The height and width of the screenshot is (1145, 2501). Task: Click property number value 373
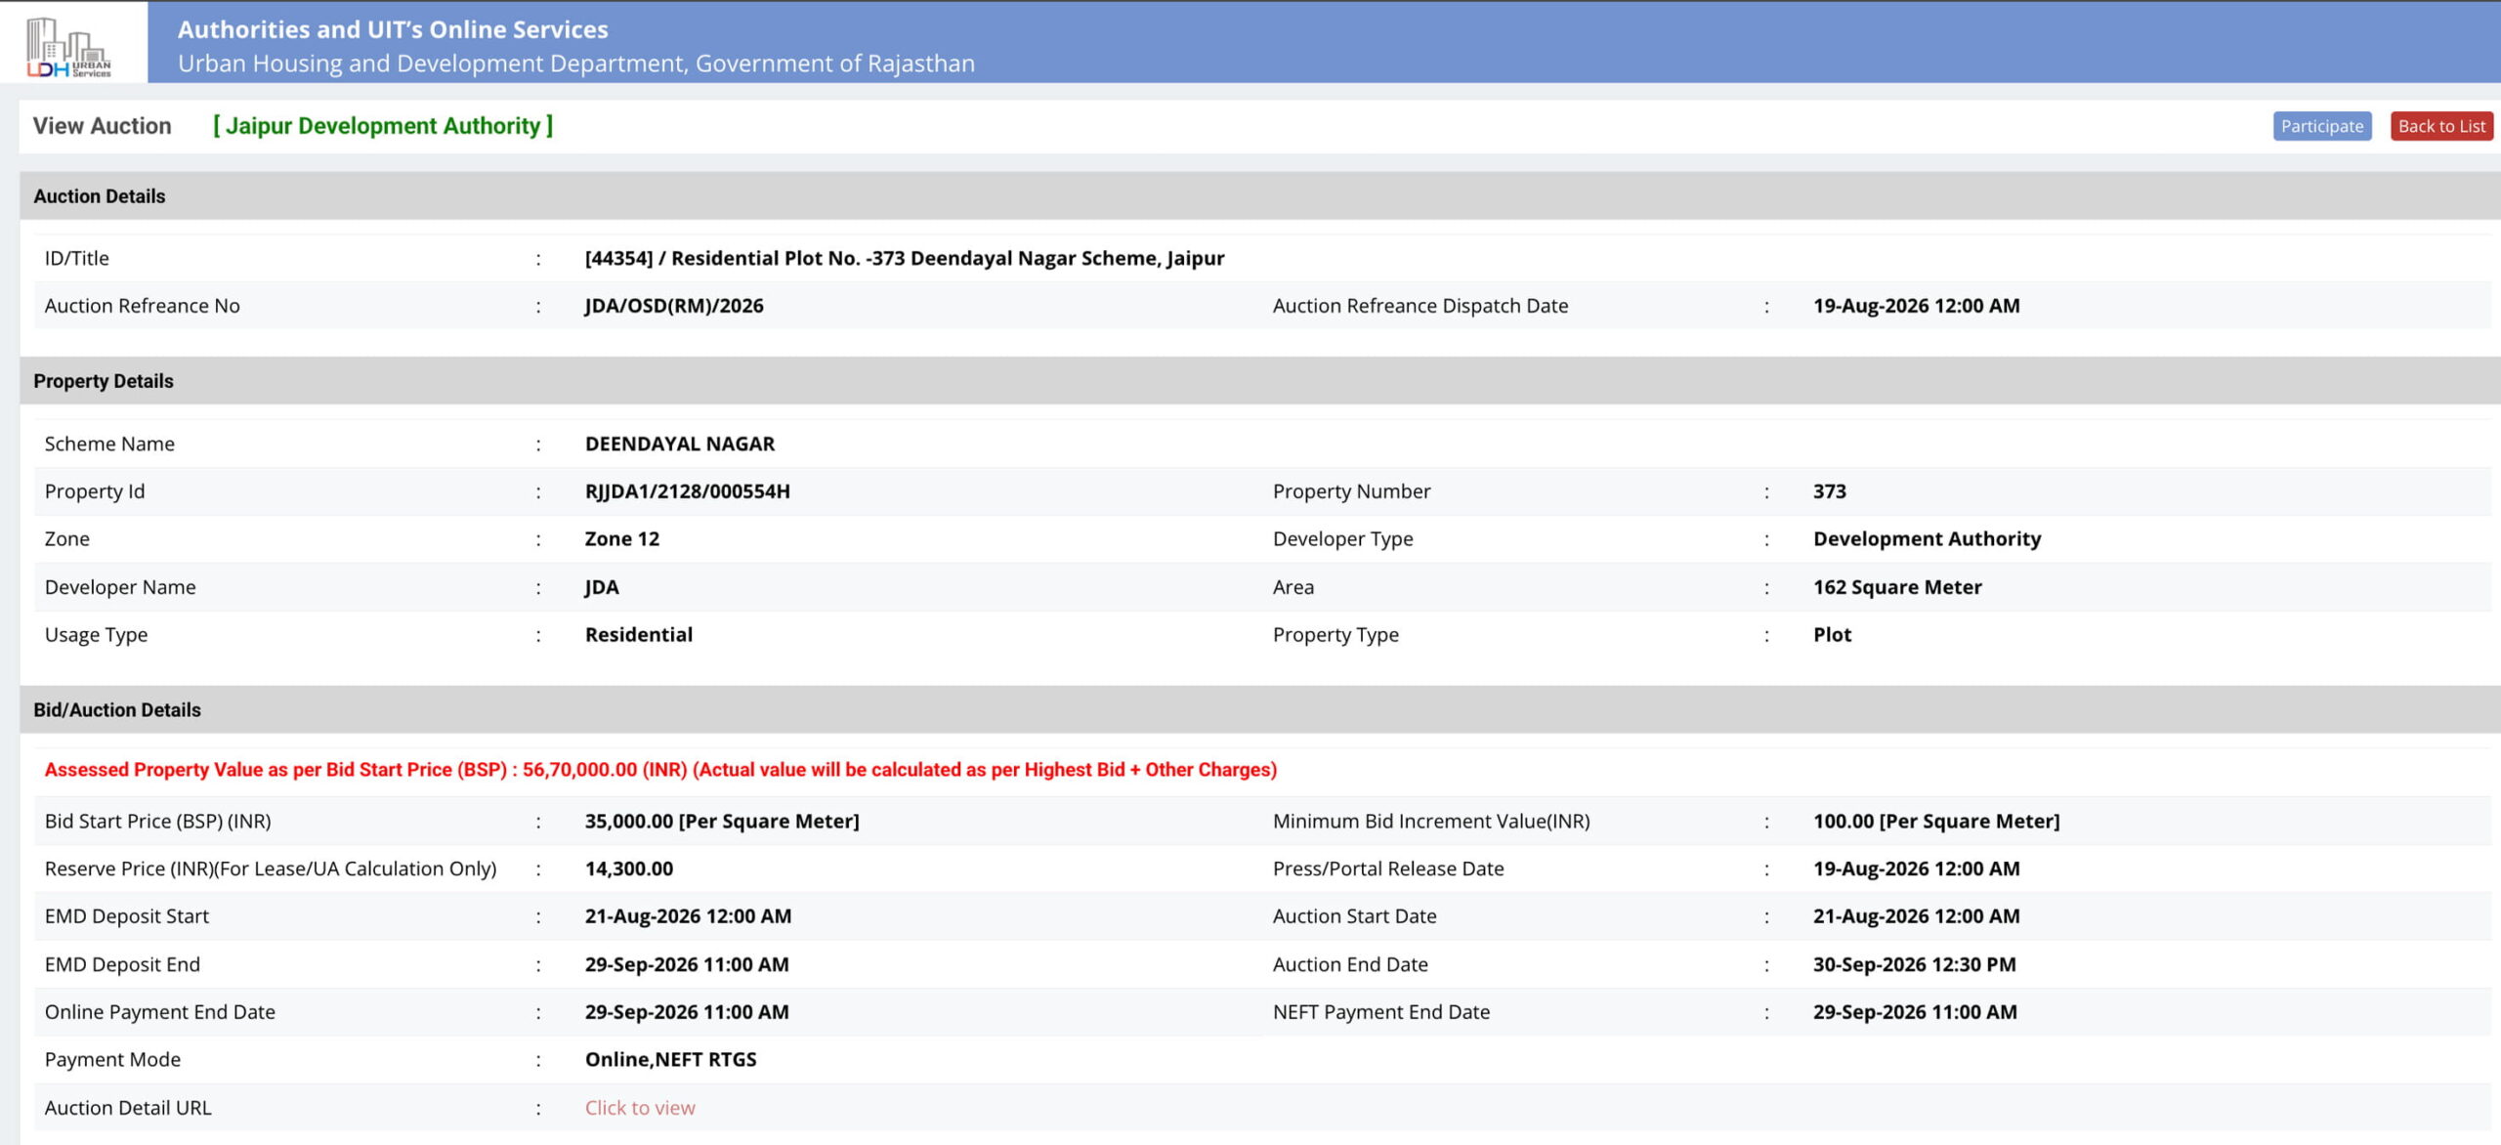[x=1830, y=491]
